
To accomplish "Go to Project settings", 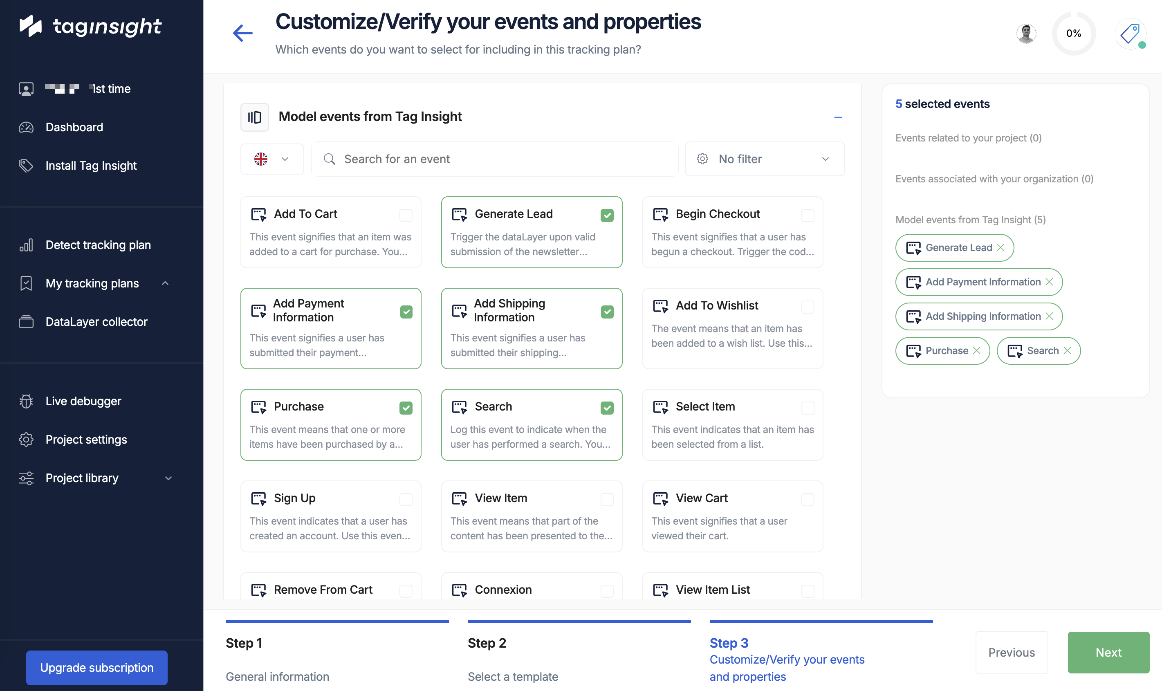I will [86, 440].
